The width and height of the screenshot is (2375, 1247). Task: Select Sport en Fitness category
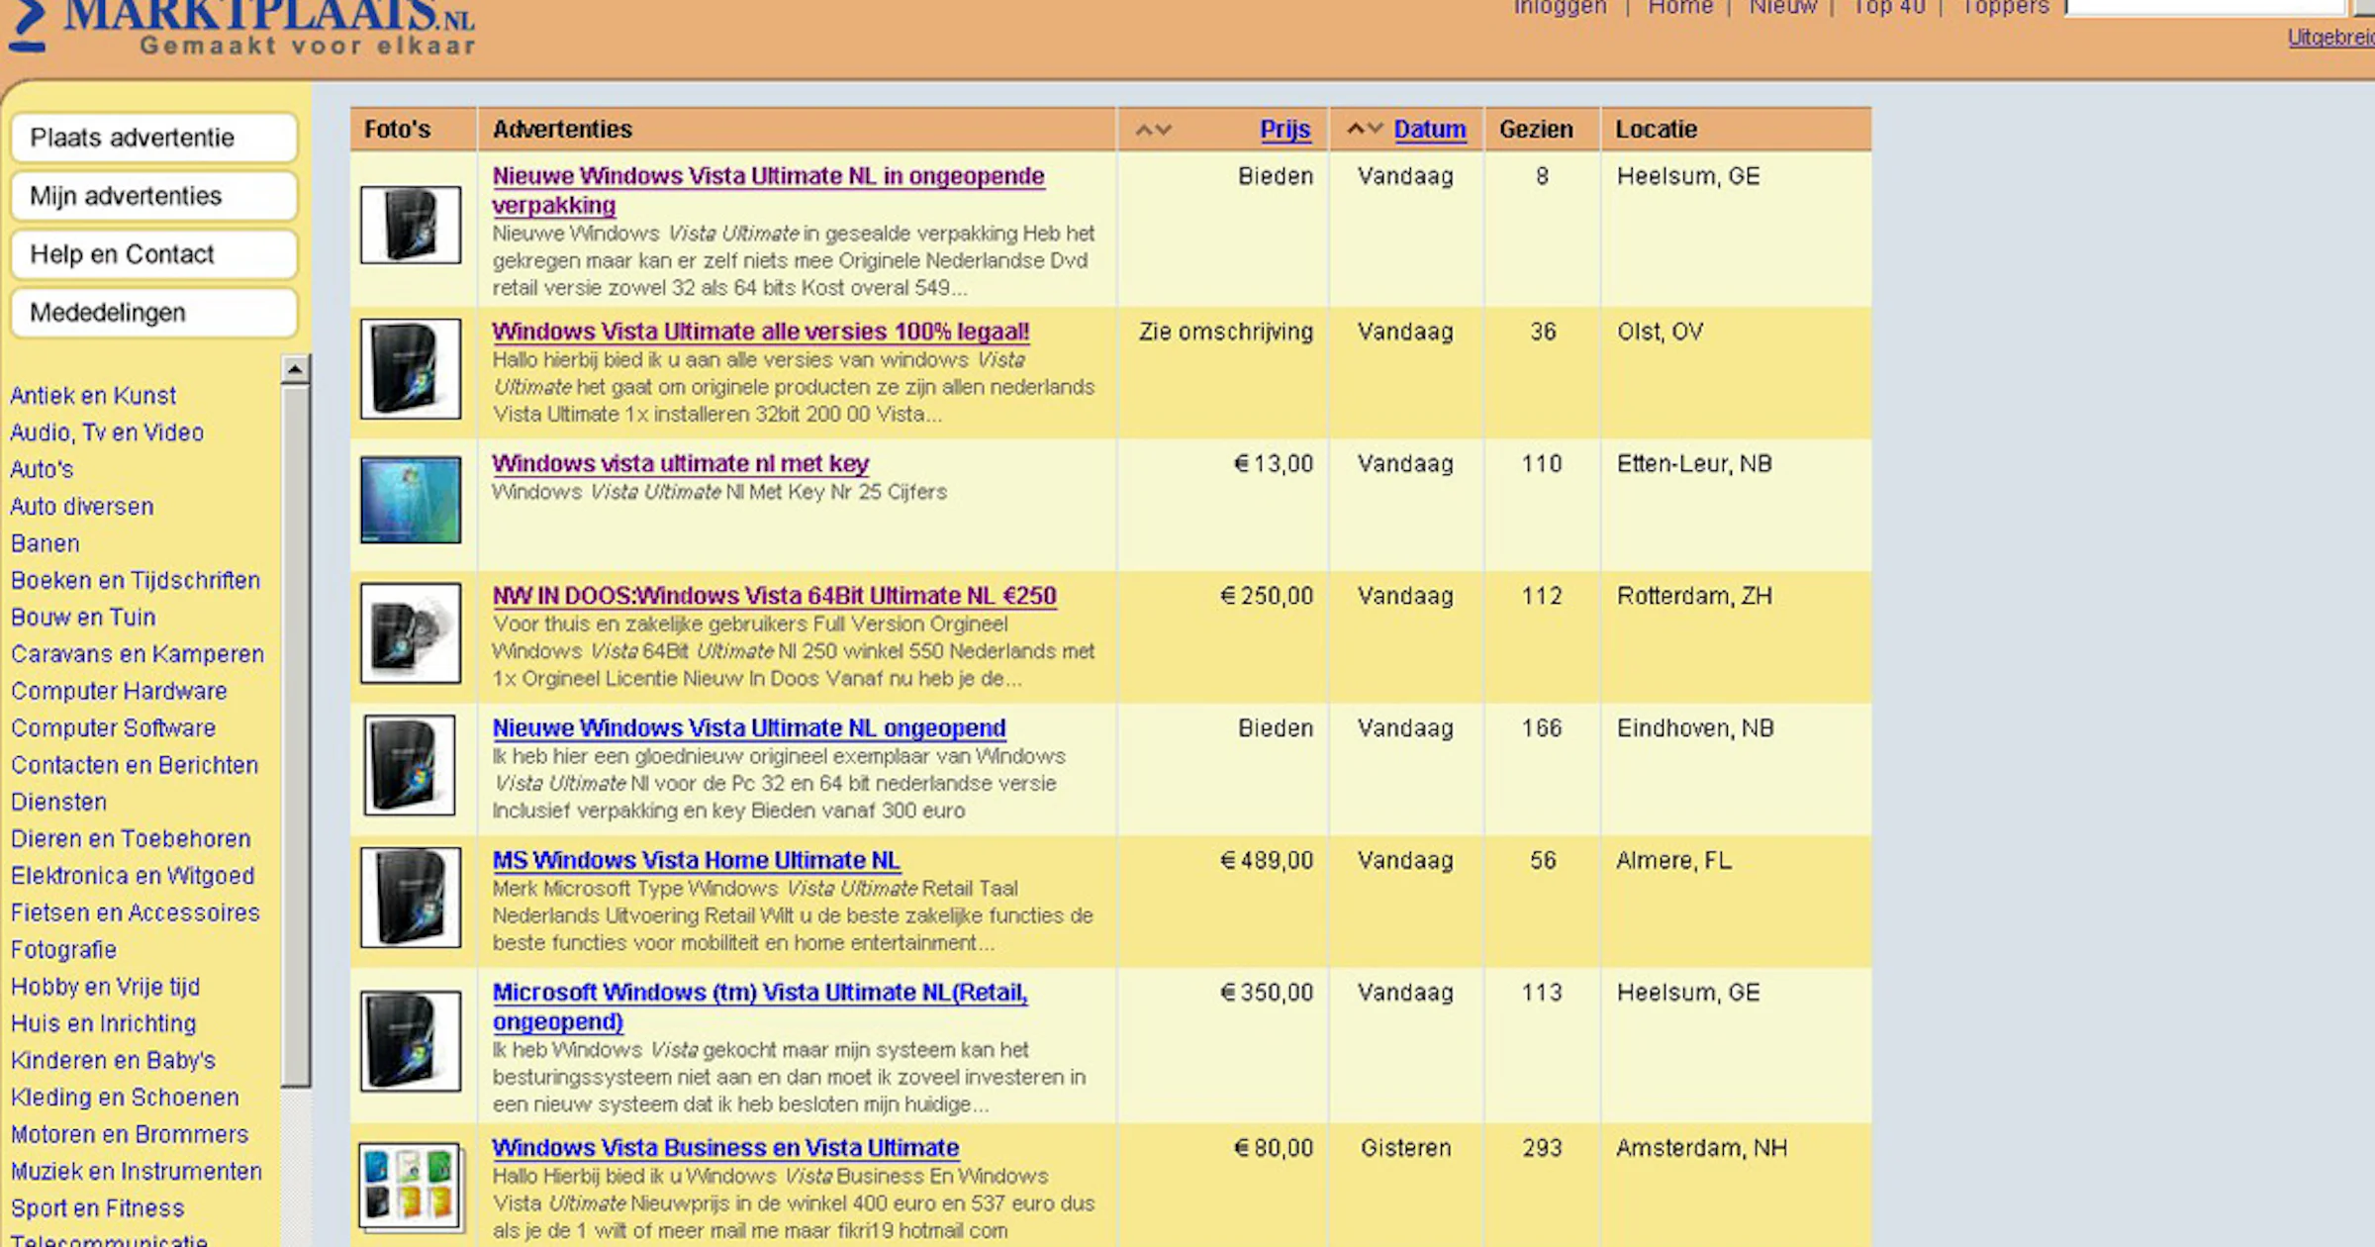point(97,1208)
